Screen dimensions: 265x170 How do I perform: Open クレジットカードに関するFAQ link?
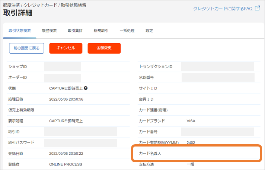point(223,9)
